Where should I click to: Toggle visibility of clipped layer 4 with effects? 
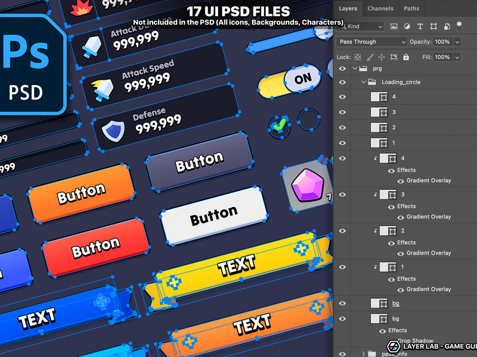pos(342,158)
